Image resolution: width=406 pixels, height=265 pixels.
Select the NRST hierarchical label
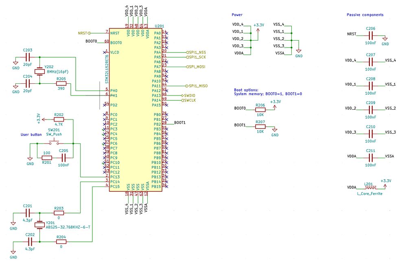tap(84, 33)
